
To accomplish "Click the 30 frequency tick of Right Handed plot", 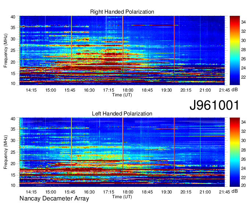I will pos(13,39).
